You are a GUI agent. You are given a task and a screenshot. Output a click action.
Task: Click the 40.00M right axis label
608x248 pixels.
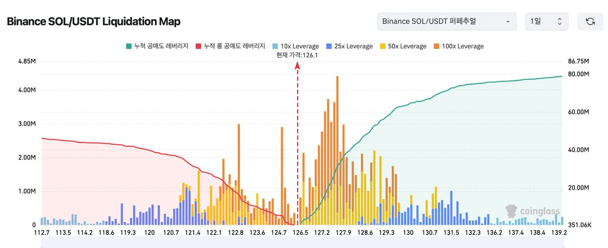point(579,150)
